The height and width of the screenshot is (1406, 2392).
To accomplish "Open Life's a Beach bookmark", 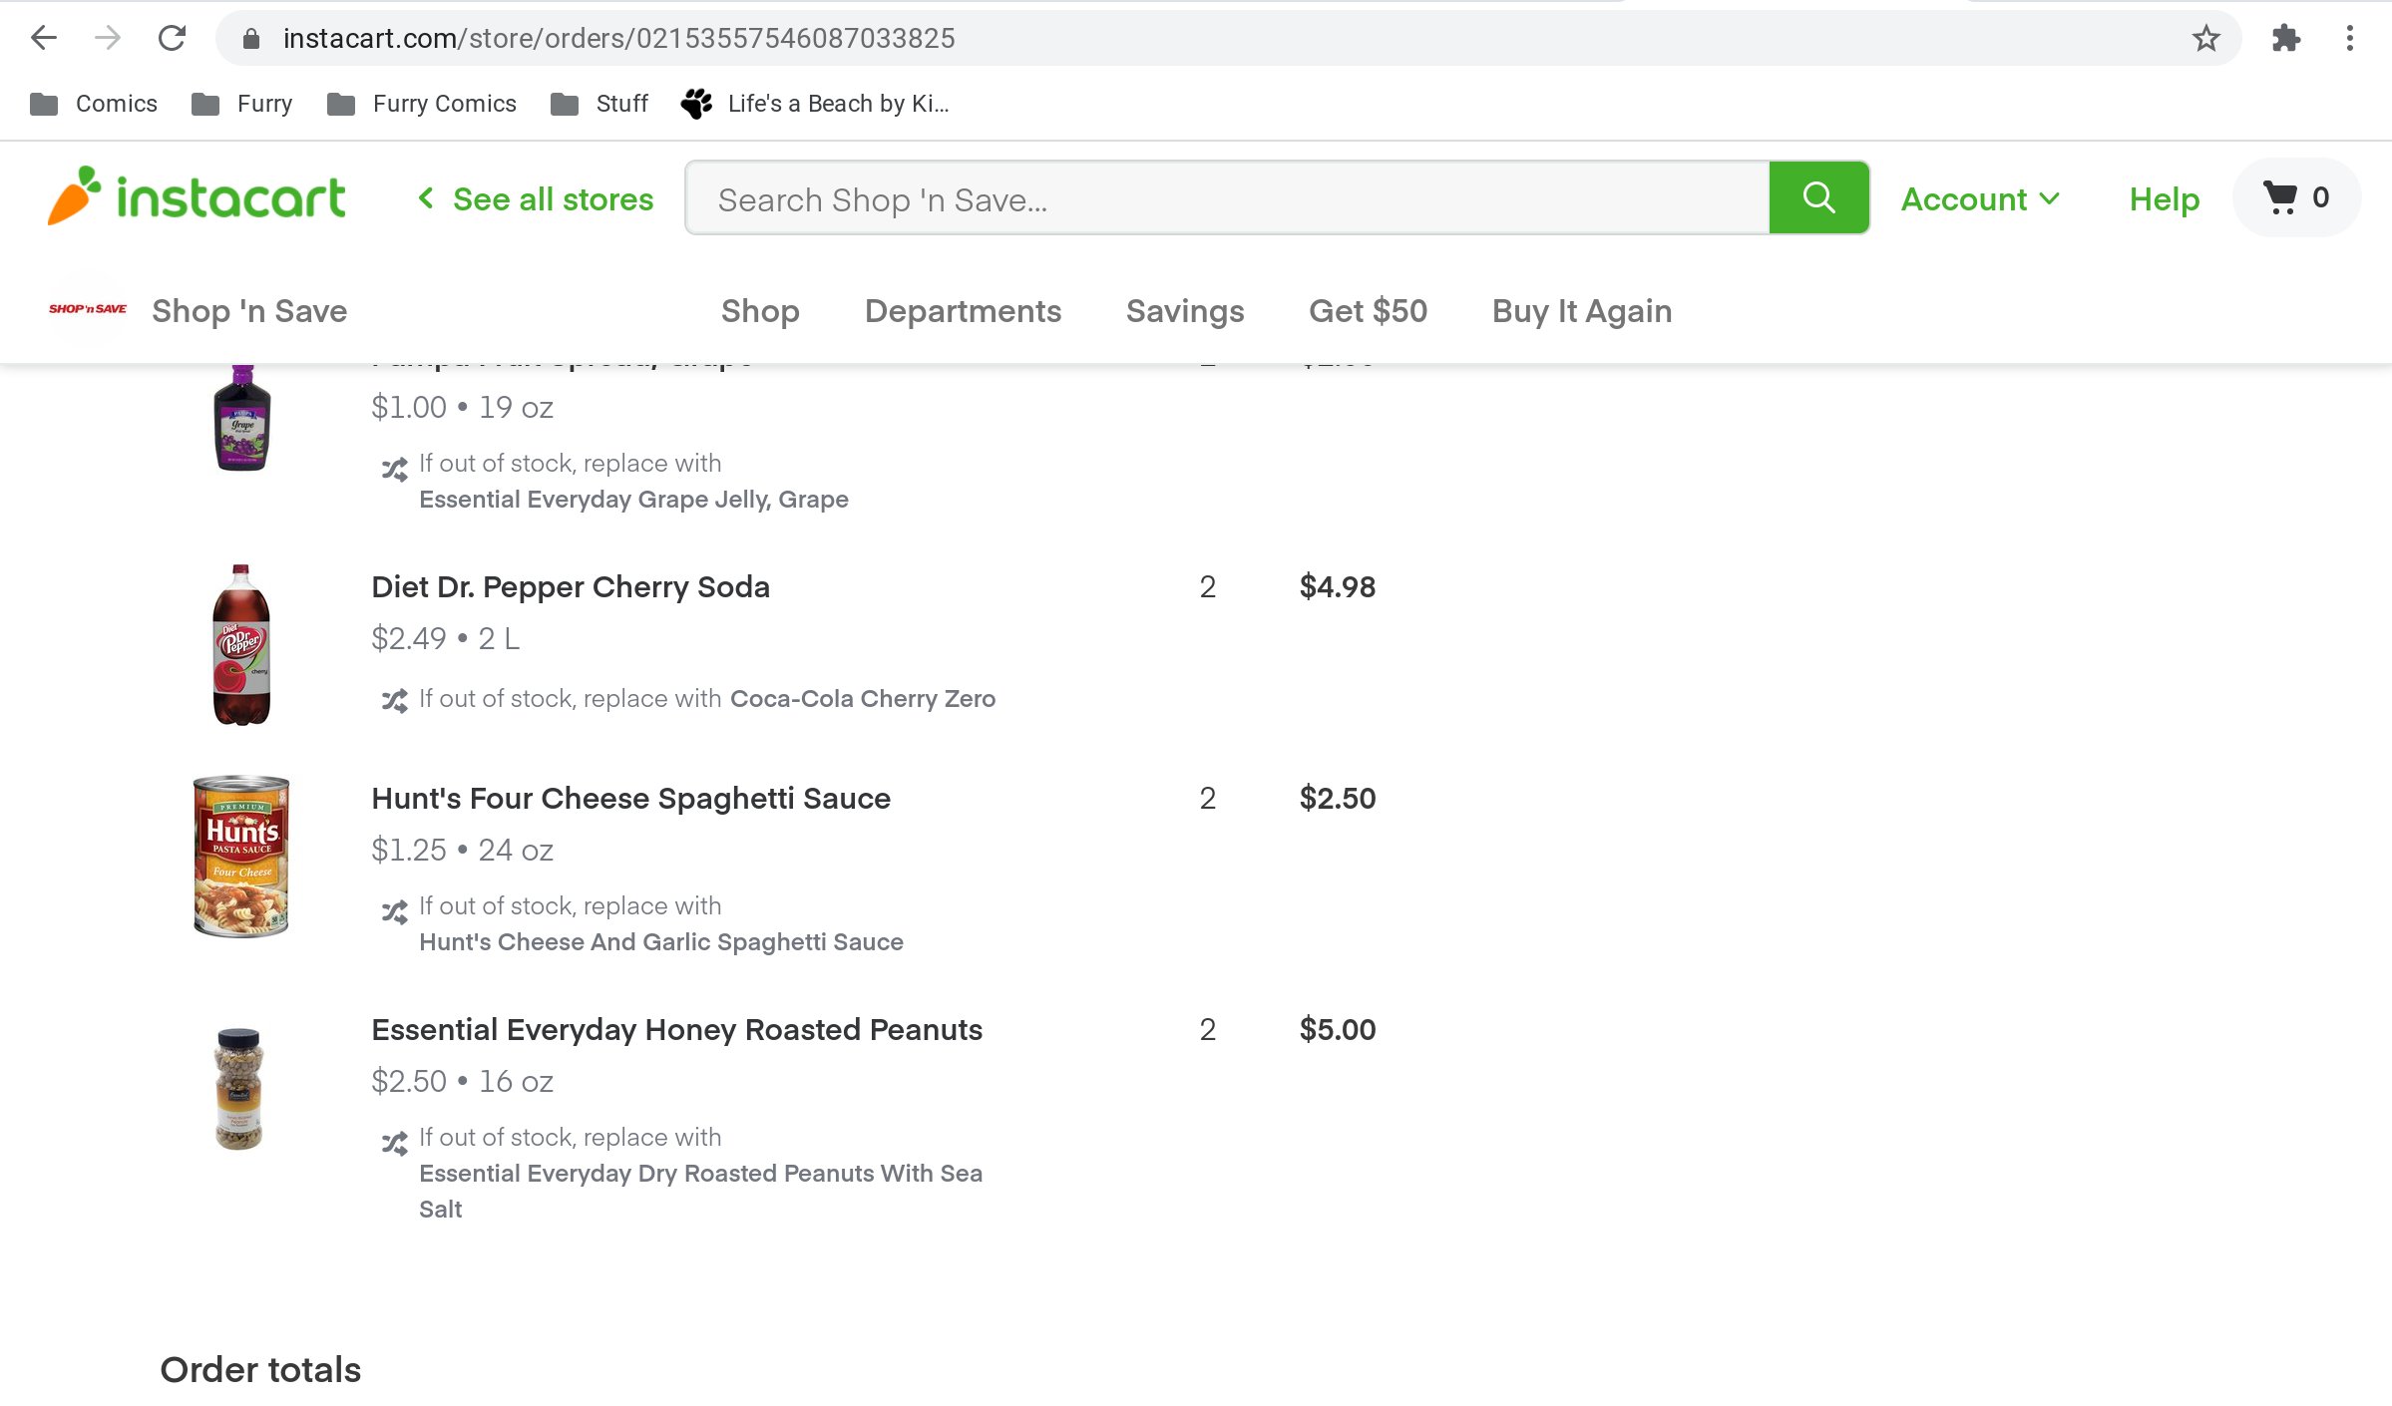I will [x=815, y=104].
